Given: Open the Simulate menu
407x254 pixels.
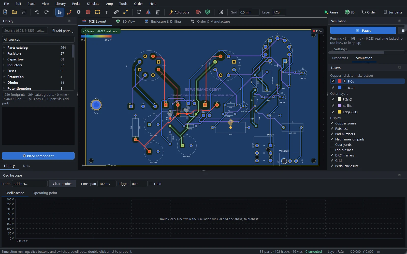Looking at the screenshot, I should 93,4.
